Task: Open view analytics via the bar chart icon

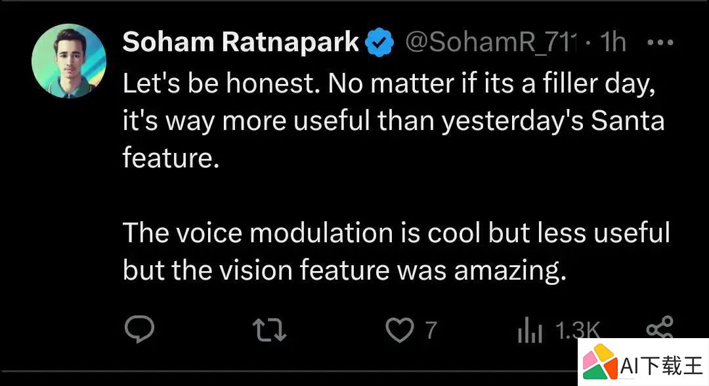Action: coord(530,330)
